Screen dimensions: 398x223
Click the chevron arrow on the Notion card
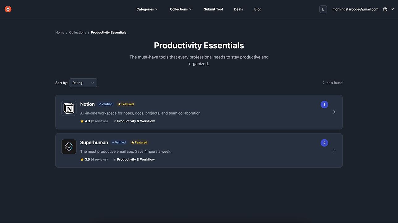pyautogui.click(x=334, y=112)
